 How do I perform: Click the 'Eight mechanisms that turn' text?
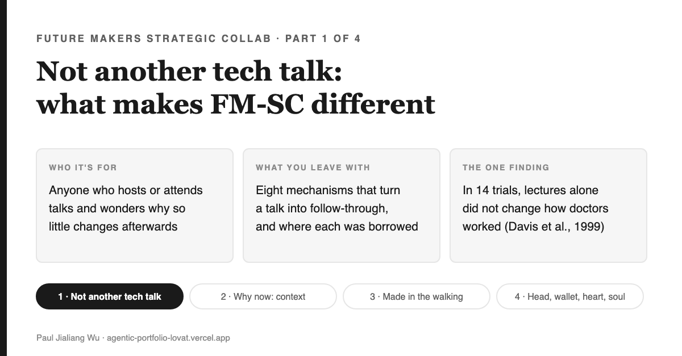328,190
